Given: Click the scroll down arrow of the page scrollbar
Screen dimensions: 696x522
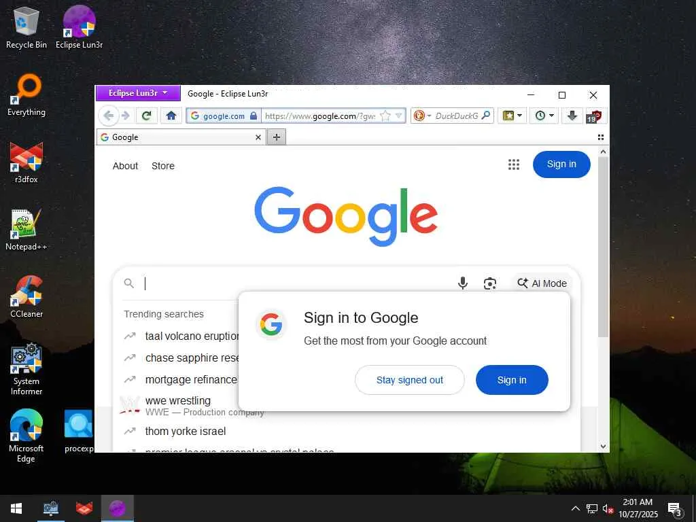Looking at the screenshot, I should point(603,447).
